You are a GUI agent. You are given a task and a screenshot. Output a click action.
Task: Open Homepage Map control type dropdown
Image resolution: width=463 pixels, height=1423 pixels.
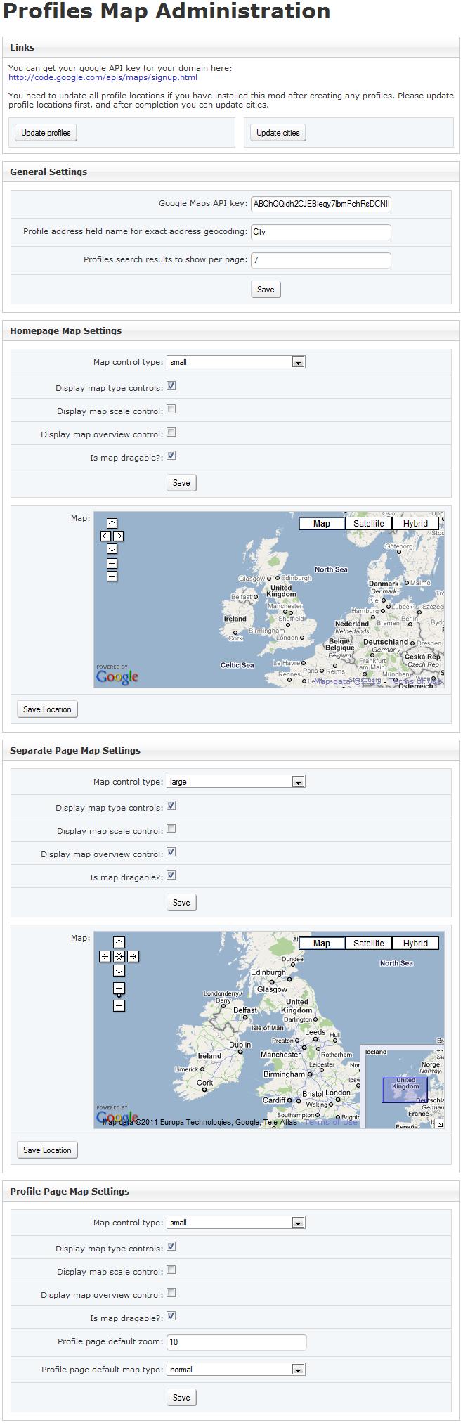pyautogui.click(x=235, y=362)
